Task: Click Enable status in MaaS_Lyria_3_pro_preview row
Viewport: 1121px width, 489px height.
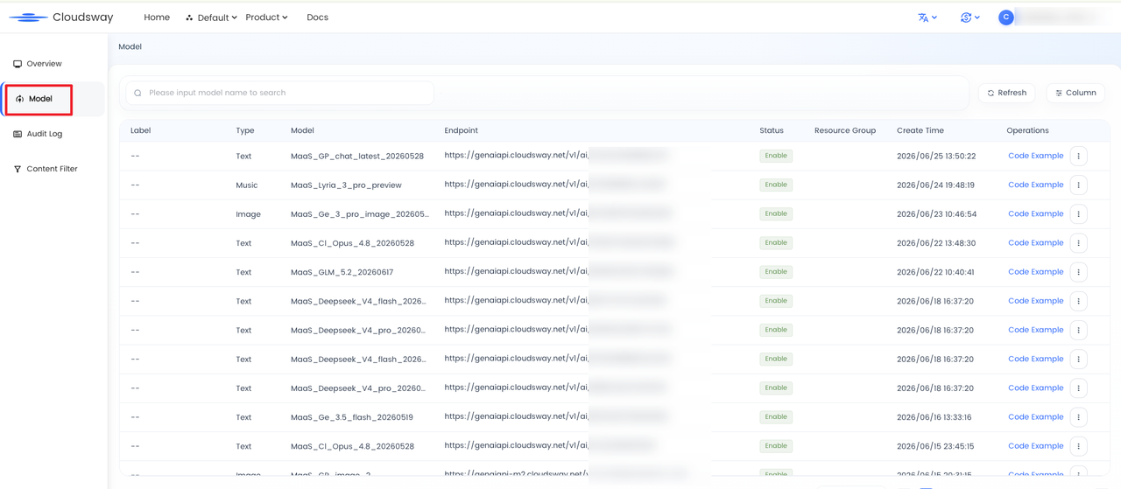Action: coord(776,185)
